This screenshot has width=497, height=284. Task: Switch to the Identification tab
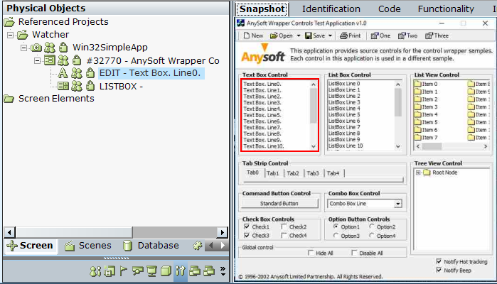click(x=331, y=9)
